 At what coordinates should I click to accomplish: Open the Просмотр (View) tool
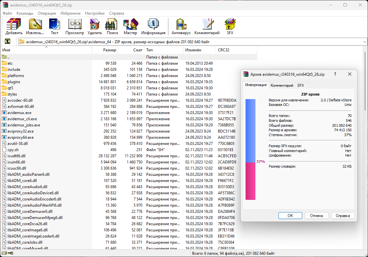75,26
